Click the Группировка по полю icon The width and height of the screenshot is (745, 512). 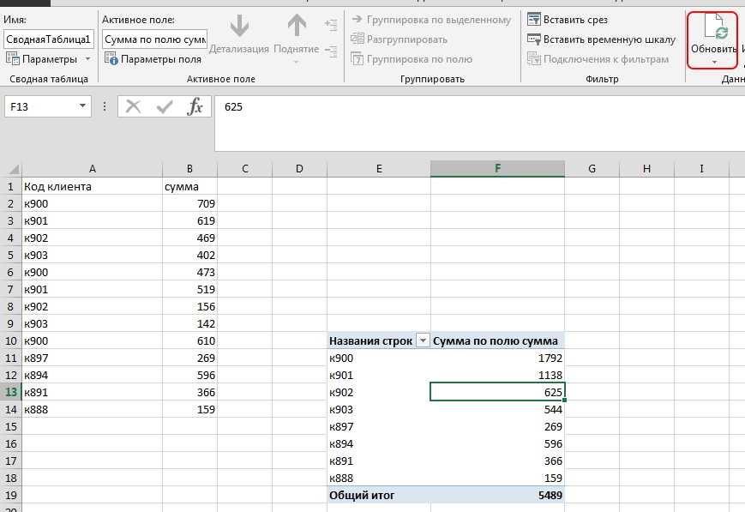357,59
